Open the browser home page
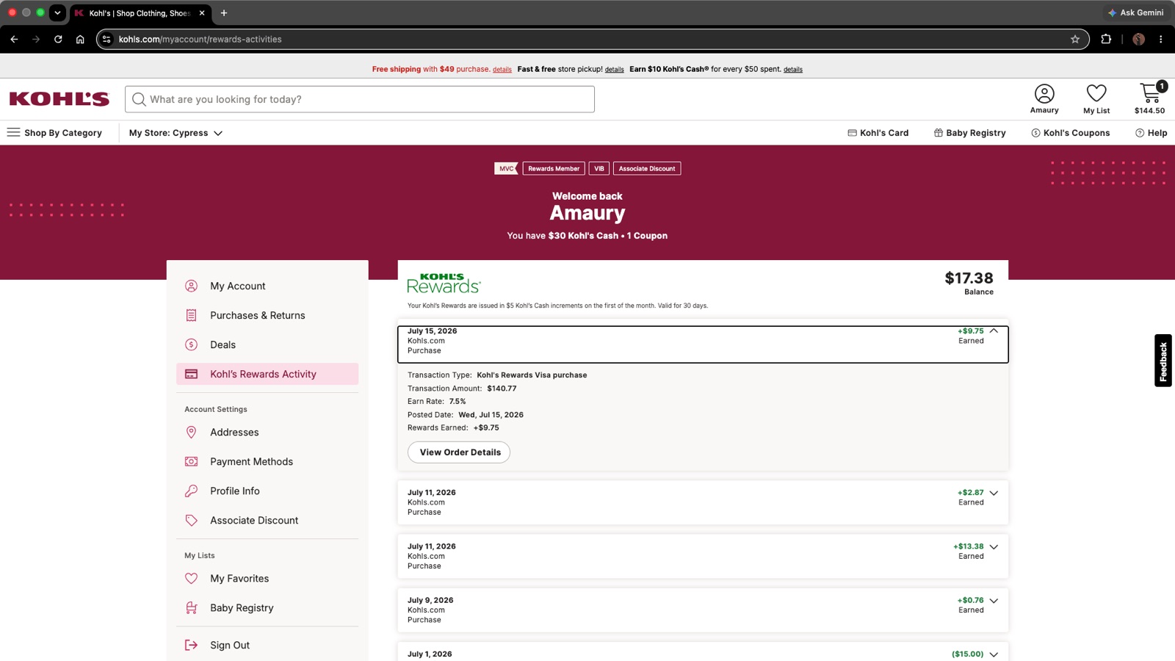Image resolution: width=1175 pixels, height=661 pixels. pyautogui.click(x=80, y=39)
